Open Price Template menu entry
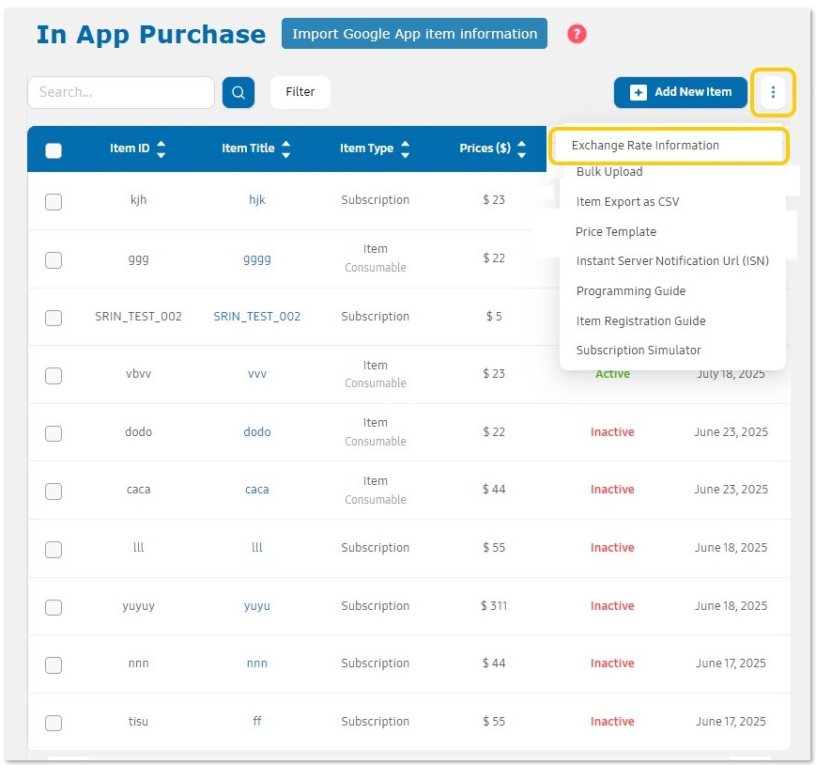This screenshot has height=765, width=816. [616, 232]
